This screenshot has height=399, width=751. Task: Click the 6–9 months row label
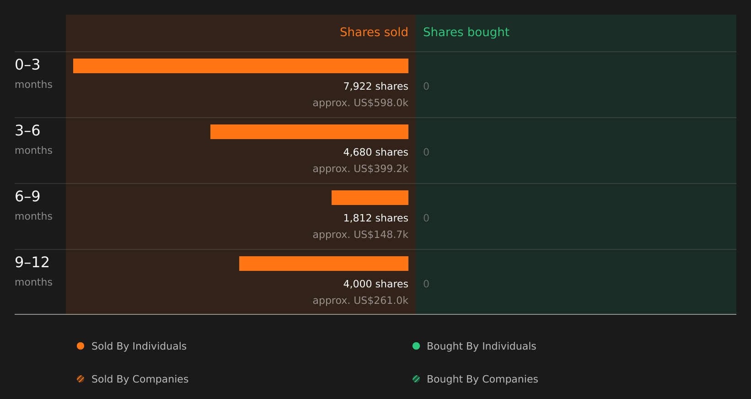coord(33,205)
